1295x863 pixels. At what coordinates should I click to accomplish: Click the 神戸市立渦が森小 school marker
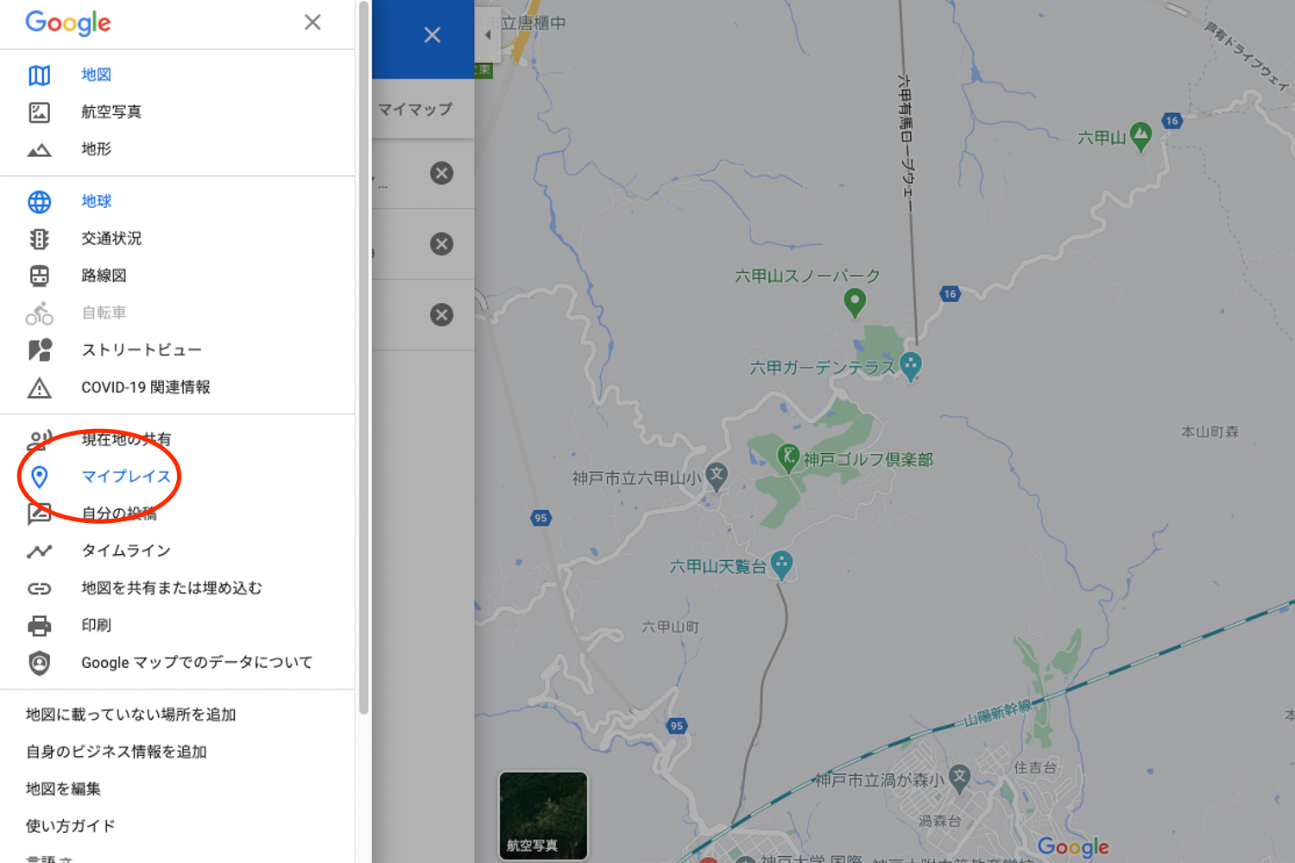pos(959,778)
